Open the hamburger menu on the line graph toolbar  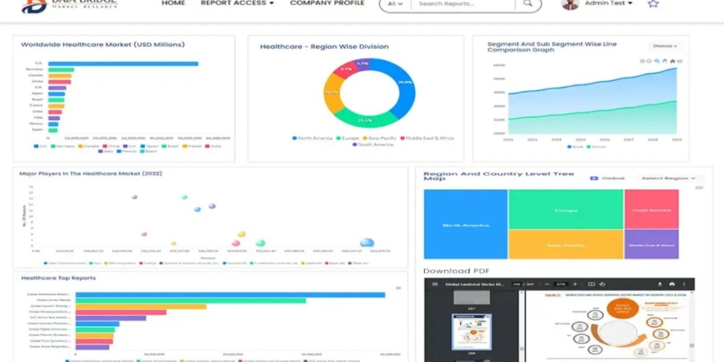click(679, 61)
